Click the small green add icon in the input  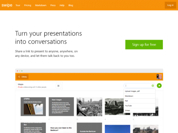(x=153, y=86)
